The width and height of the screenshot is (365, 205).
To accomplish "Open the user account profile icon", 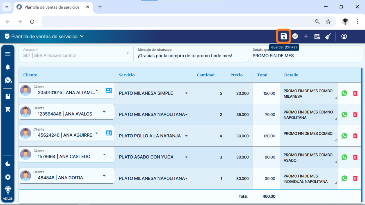I will [x=344, y=36].
